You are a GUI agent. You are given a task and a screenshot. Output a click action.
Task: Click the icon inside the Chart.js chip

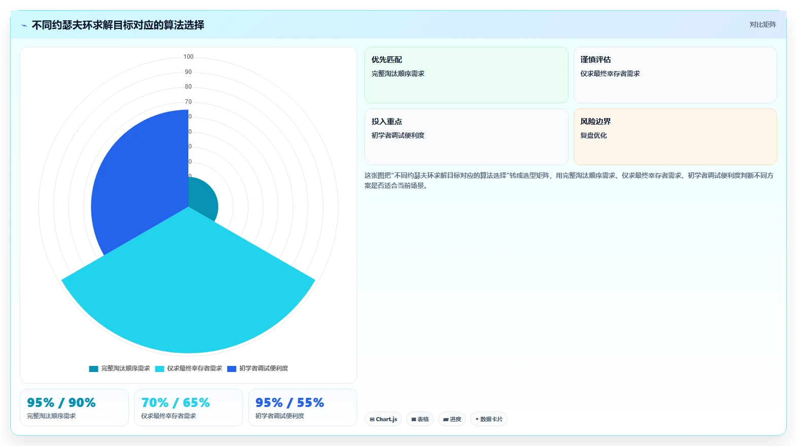coord(372,419)
